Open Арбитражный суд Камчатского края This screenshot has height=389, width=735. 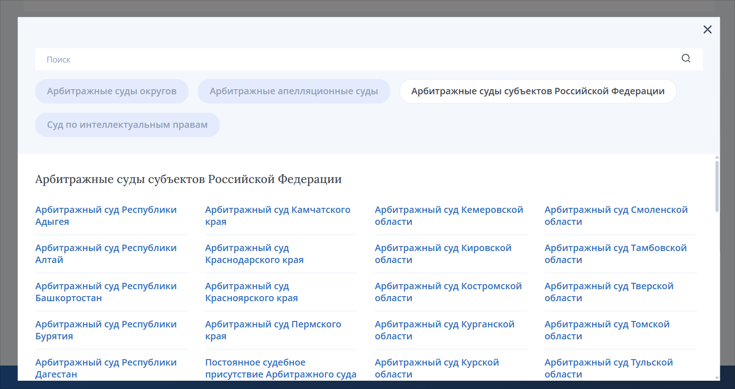tap(277, 216)
